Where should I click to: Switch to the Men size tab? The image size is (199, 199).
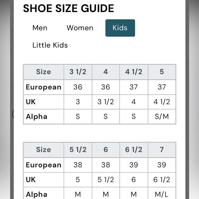click(x=40, y=28)
